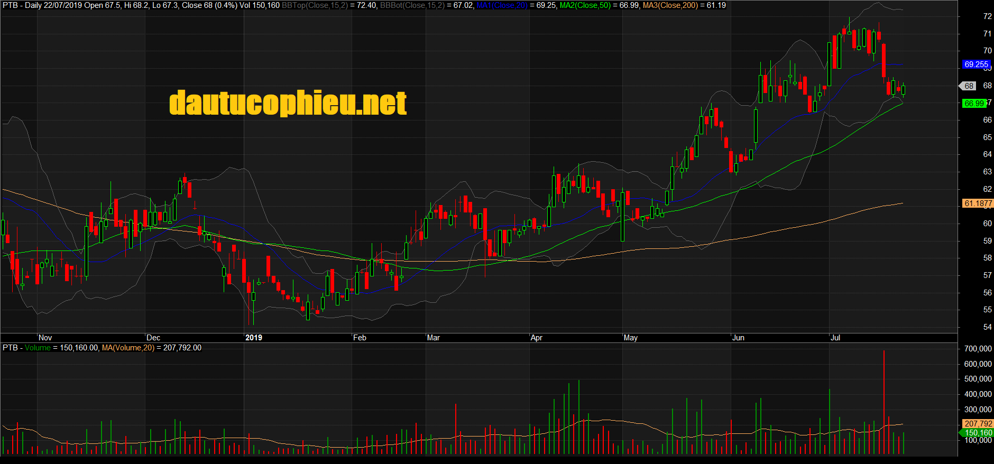Click the Feb label on time axis
Viewport: 994px width, 464px height.
click(x=360, y=338)
